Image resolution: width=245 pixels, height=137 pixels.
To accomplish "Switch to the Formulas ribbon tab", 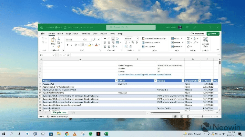I will pyautogui.click(x=85, y=34).
